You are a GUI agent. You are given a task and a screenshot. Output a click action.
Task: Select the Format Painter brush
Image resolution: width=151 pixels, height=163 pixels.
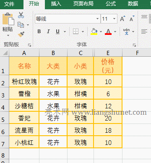pyautogui.click(x=21, y=34)
